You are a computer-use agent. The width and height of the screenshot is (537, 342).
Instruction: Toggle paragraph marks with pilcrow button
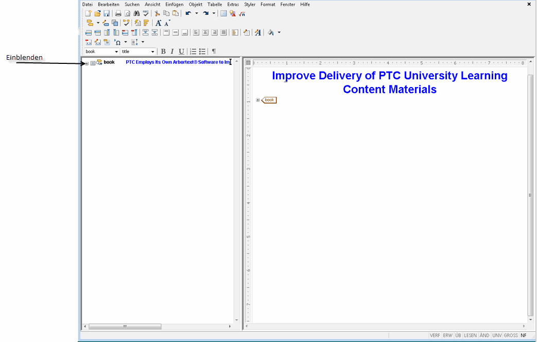coord(214,52)
